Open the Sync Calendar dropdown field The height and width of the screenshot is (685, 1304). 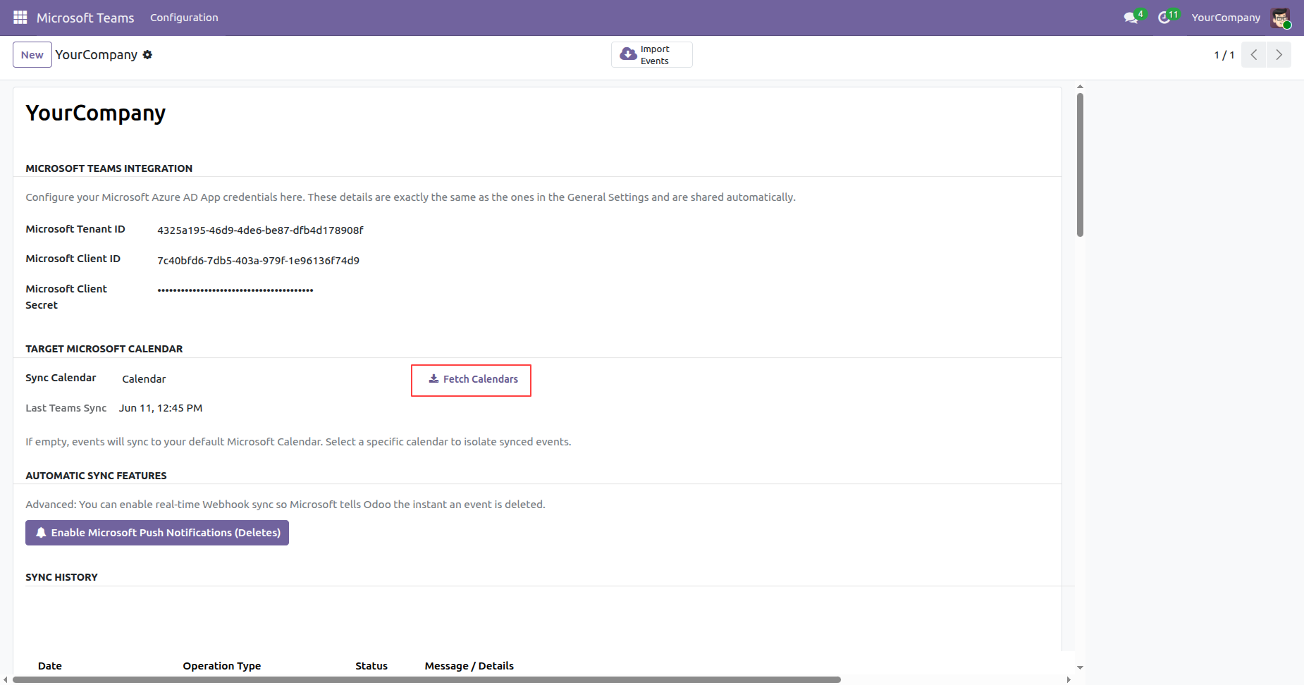(144, 379)
